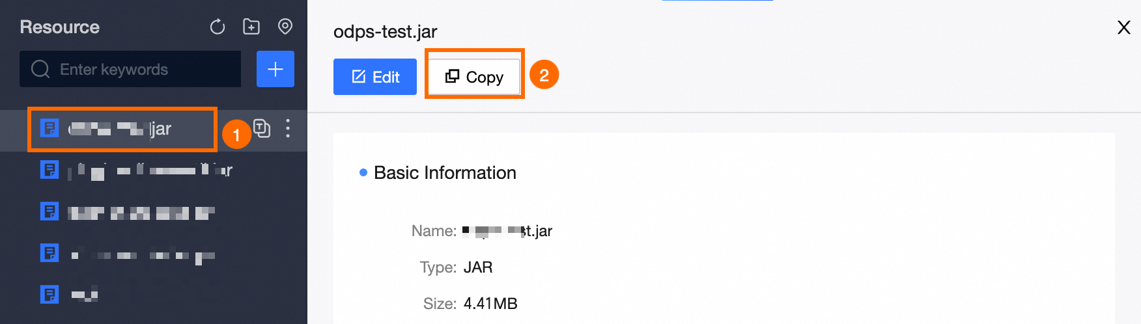Click the Copy button
The image size is (1141, 324).
[x=475, y=77]
